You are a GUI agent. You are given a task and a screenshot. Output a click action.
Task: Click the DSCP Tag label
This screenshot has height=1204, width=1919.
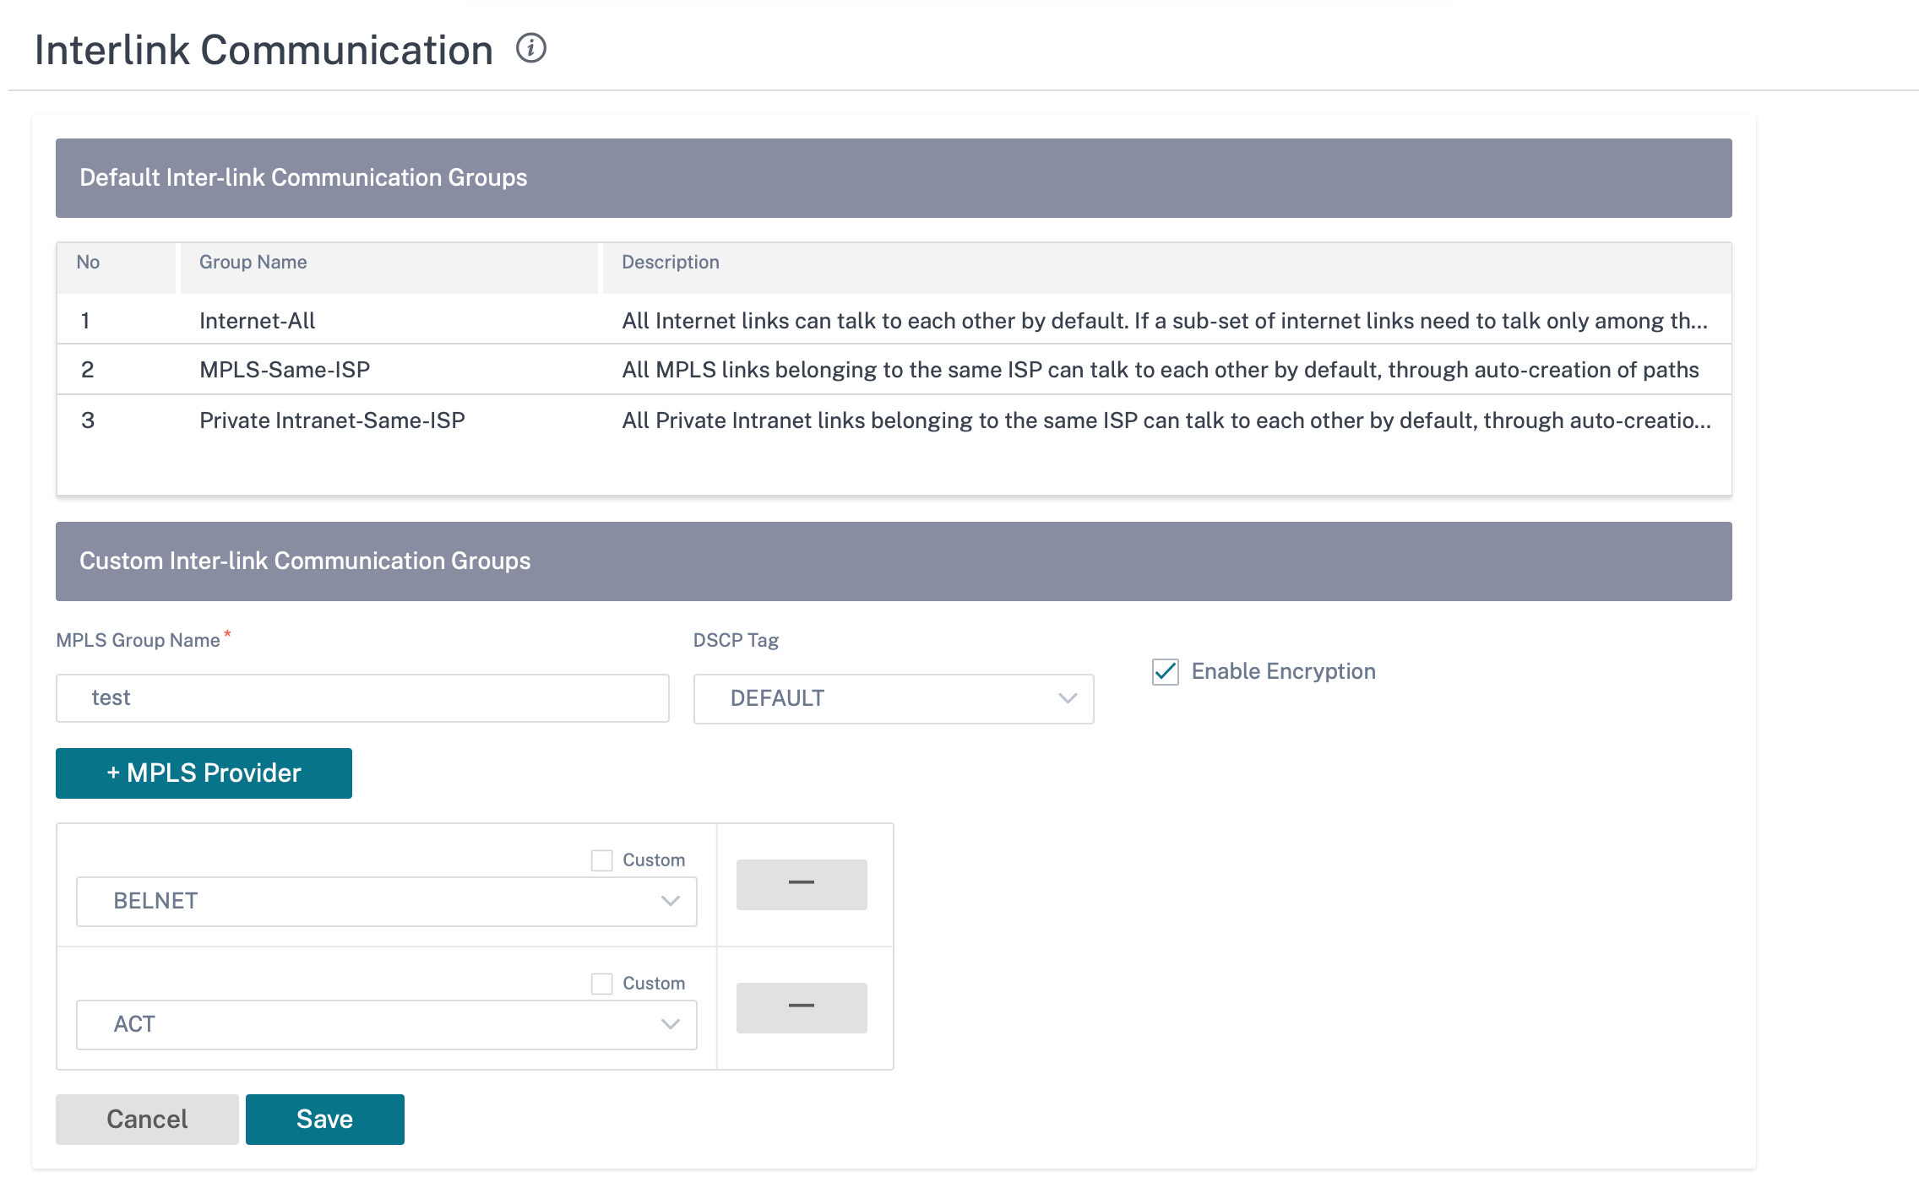(736, 641)
